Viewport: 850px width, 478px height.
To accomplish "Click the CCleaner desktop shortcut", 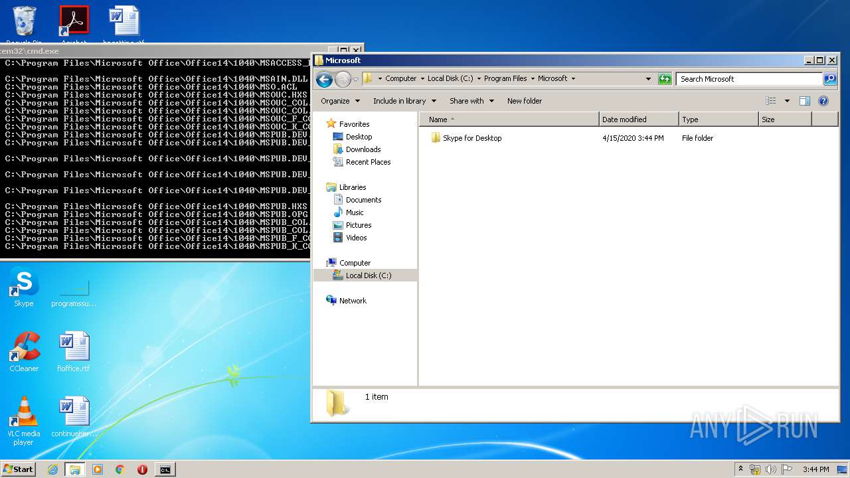I will (24, 352).
